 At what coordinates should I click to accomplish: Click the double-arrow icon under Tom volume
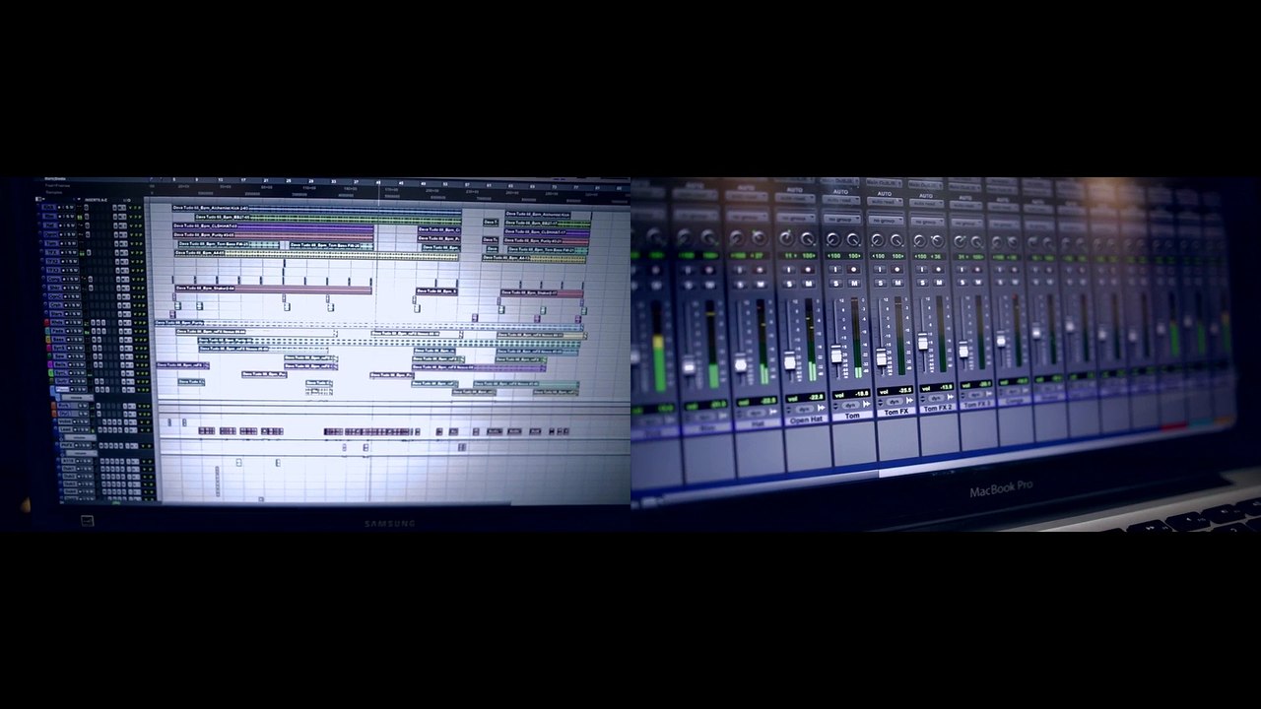pyautogui.click(x=867, y=404)
